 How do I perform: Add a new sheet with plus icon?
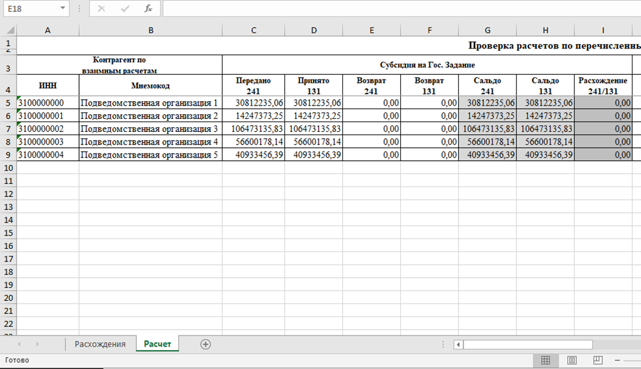[205, 345]
